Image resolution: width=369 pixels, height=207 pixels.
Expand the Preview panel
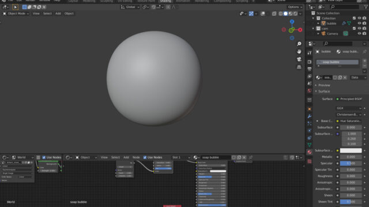(x=324, y=85)
